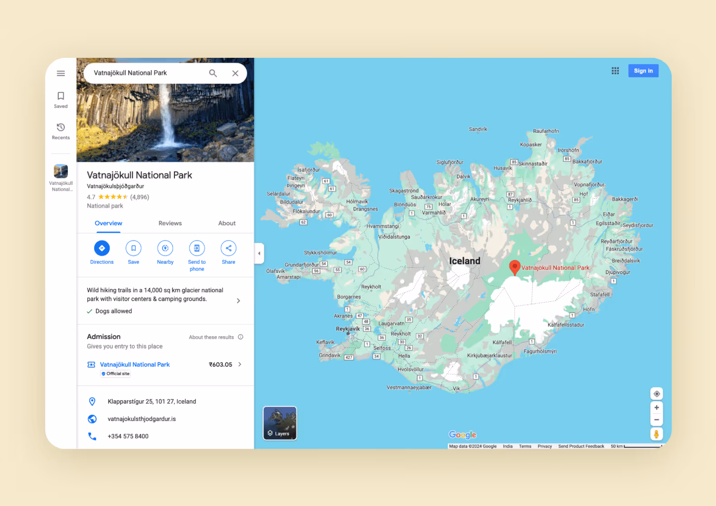This screenshot has width=716, height=506.
Task: Switch to the About tab
Action: point(227,223)
